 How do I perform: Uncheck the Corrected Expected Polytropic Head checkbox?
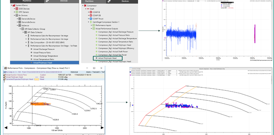[5, 79]
